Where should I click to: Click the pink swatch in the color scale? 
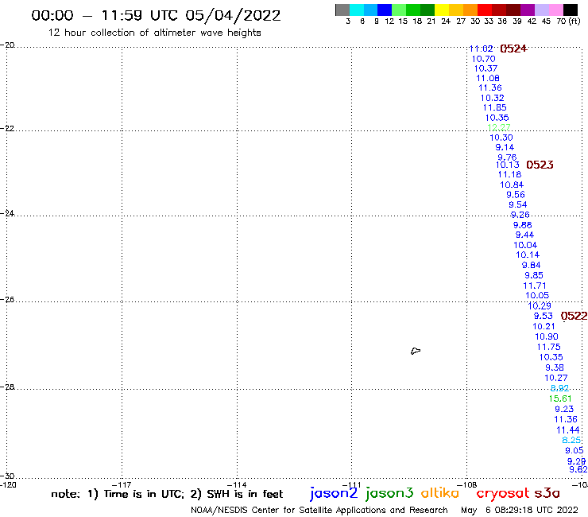pos(556,10)
